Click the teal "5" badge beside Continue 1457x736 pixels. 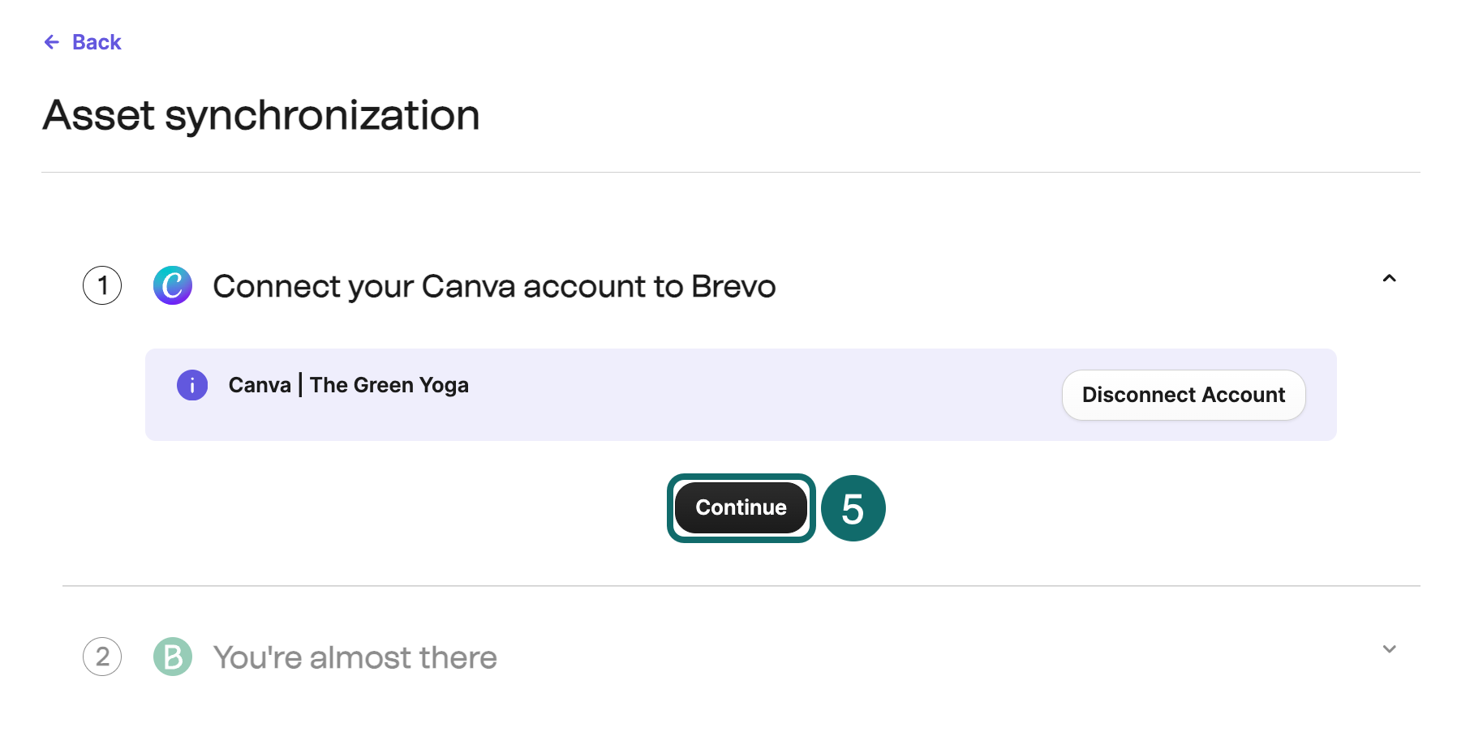pyautogui.click(x=853, y=508)
